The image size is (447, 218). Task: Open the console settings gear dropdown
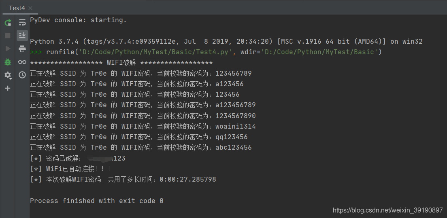click(x=8, y=75)
